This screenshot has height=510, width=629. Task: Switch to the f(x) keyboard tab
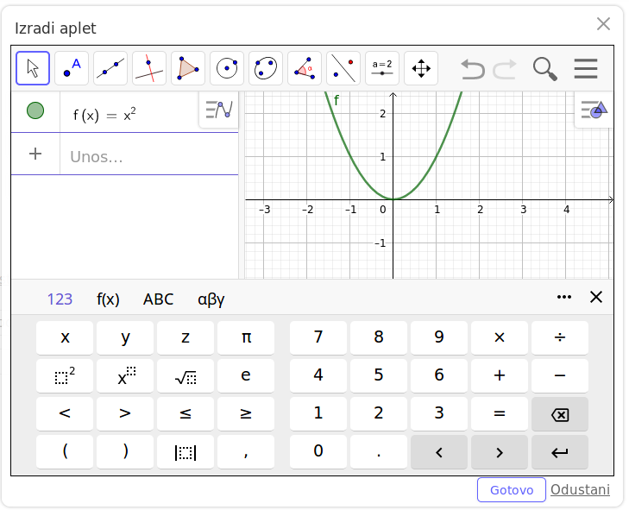click(x=108, y=299)
